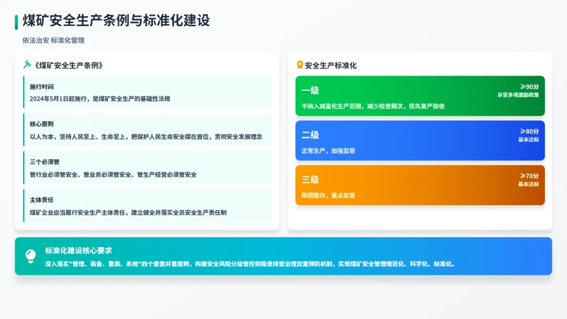Click the text starting 煤矿企业应当履行安全生产主体责任
Image resolution: width=567 pixels, height=319 pixels.
coord(128,212)
